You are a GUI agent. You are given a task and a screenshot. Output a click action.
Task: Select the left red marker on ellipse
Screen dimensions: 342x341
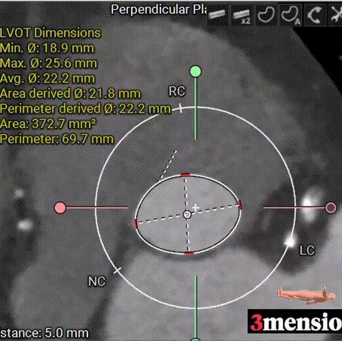(x=136, y=223)
